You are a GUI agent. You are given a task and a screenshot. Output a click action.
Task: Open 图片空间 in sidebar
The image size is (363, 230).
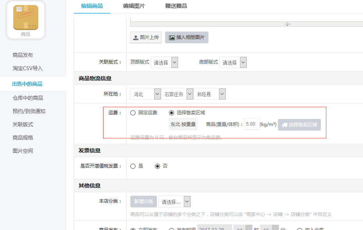pos(23,151)
